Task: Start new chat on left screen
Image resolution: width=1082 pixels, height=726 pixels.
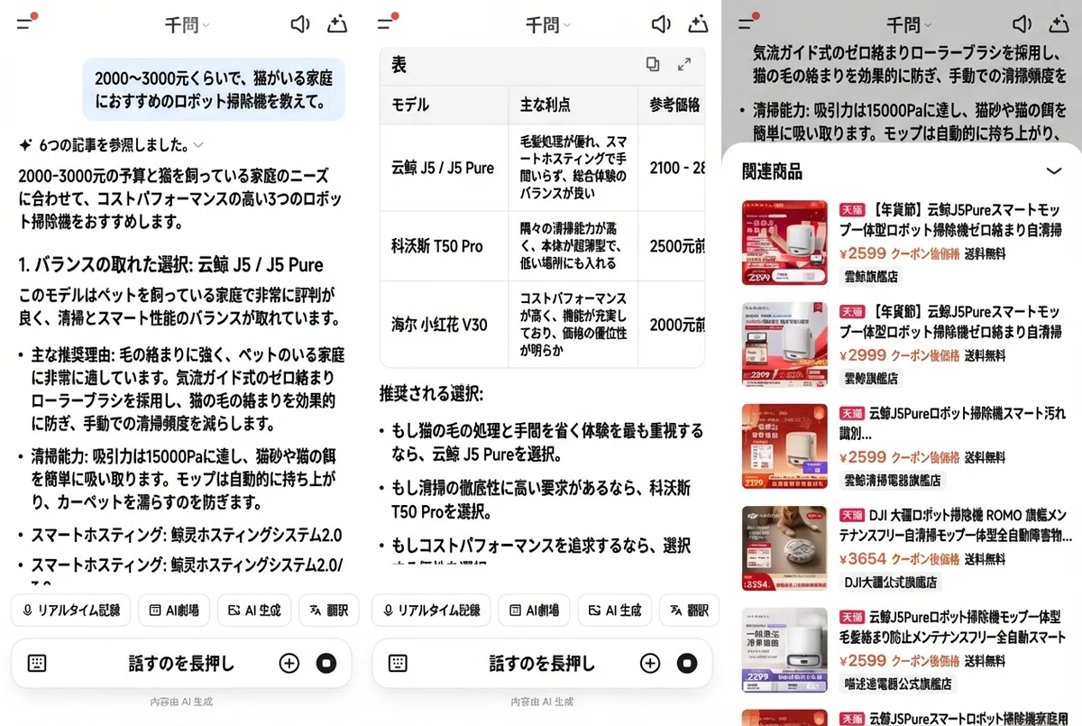Action: (x=338, y=24)
